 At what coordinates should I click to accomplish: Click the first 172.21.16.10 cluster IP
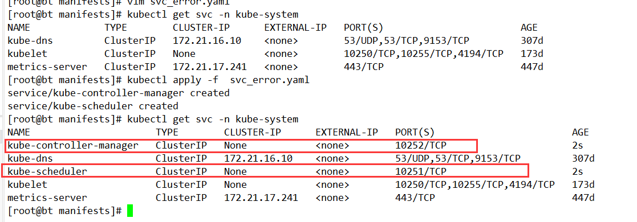[207, 40]
